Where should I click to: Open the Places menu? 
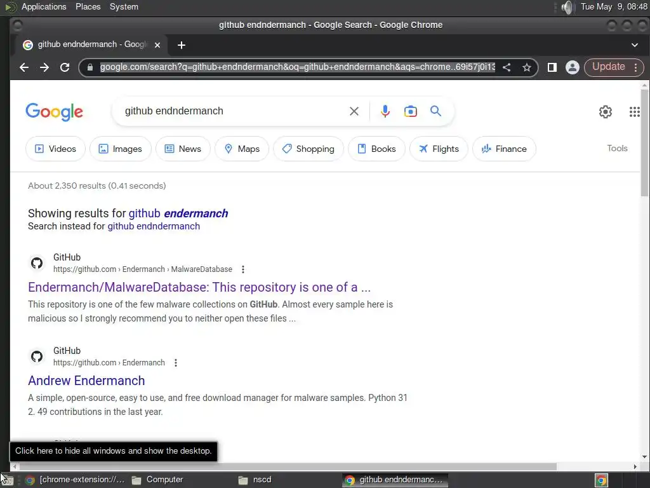coord(88,6)
